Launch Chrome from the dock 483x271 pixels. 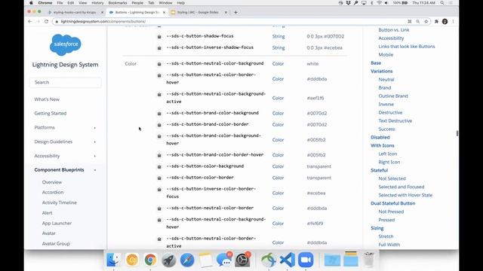tap(151, 260)
